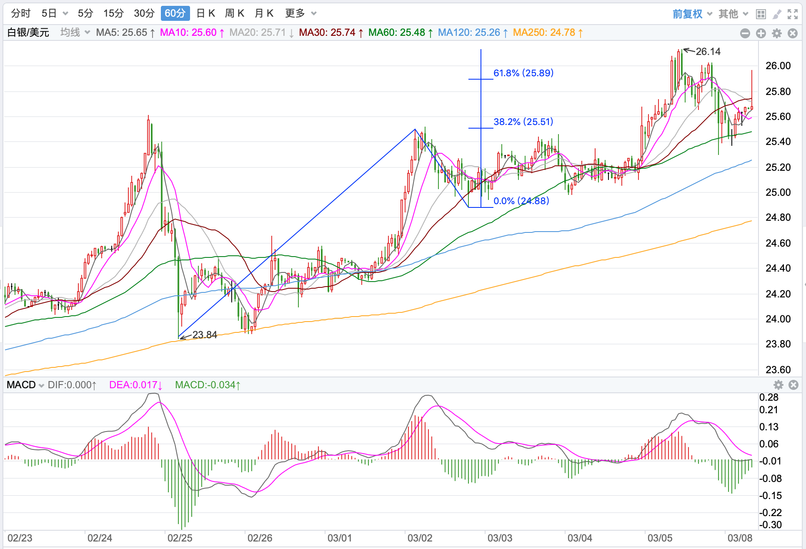Click the MA120: 25.26 label
The height and width of the screenshot is (549, 806).
click(473, 32)
